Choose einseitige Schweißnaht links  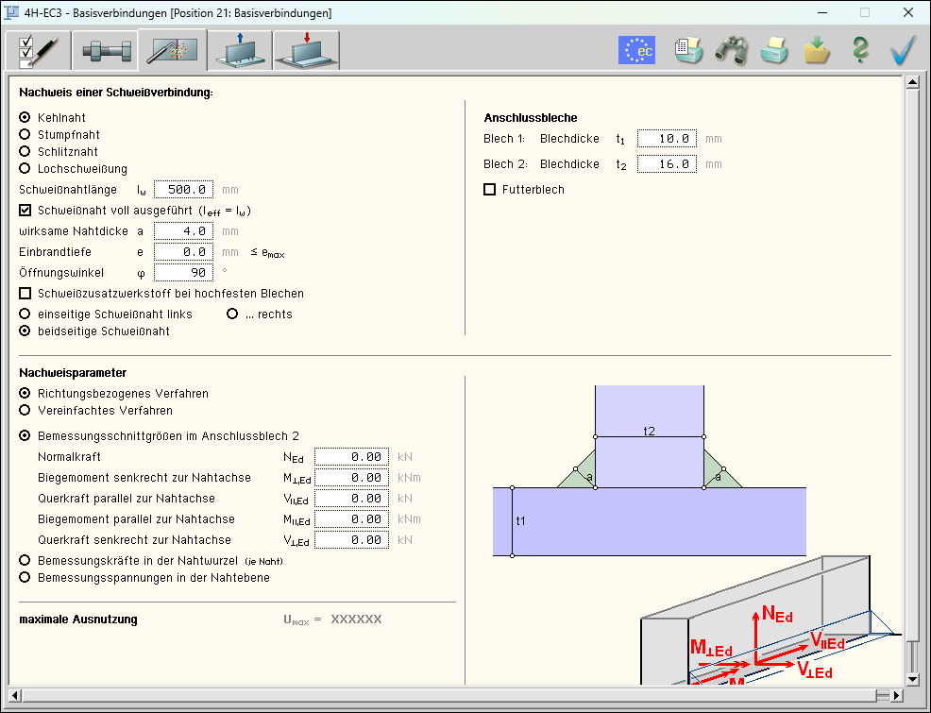[25, 314]
